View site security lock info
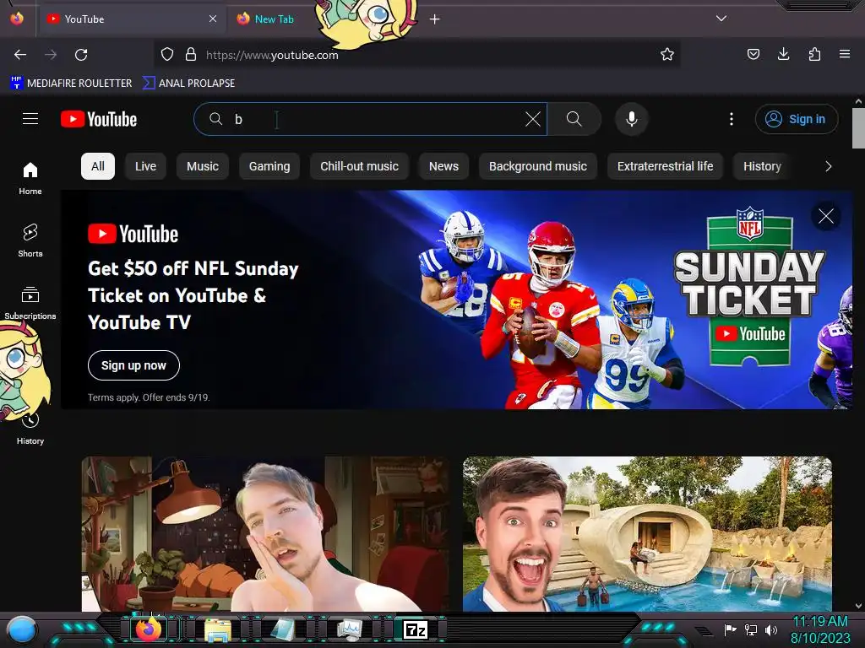865x648 pixels. click(191, 54)
